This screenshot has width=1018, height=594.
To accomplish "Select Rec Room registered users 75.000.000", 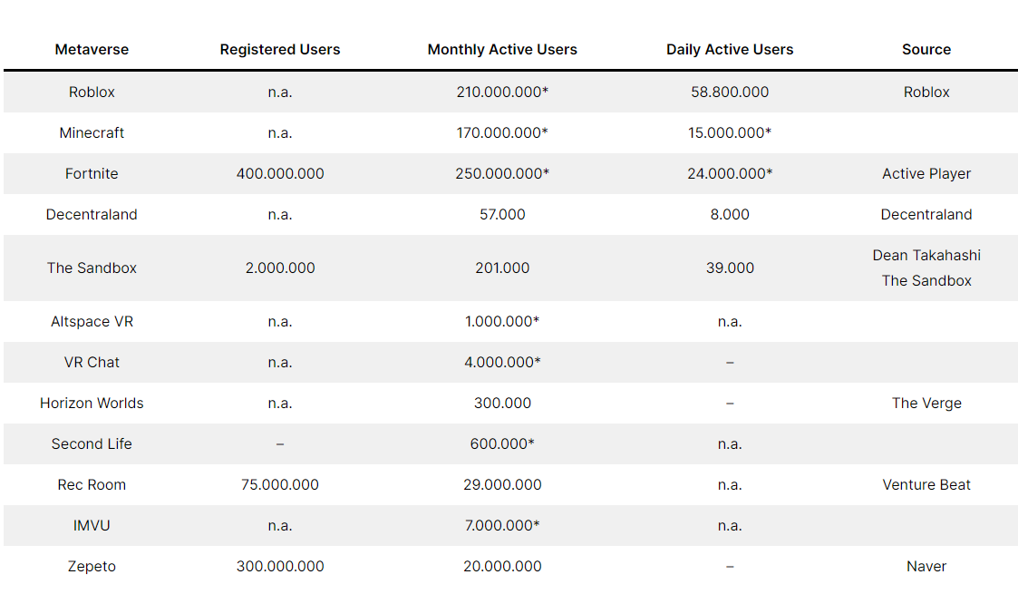I will tap(280, 485).
